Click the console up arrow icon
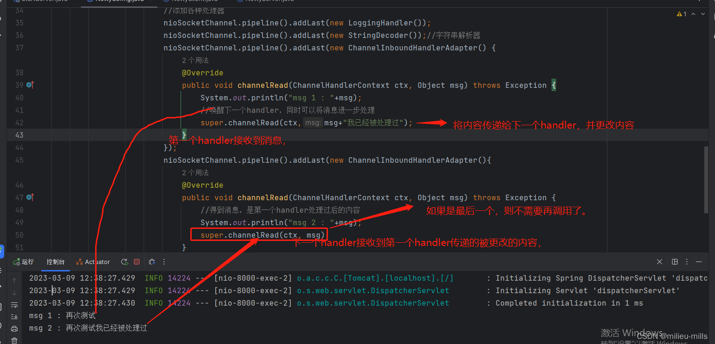The height and width of the screenshot is (344, 715). click(14, 280)
